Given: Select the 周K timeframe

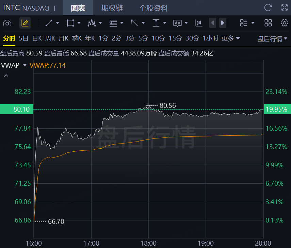Looking at the screenshot, I should point(50,38).
